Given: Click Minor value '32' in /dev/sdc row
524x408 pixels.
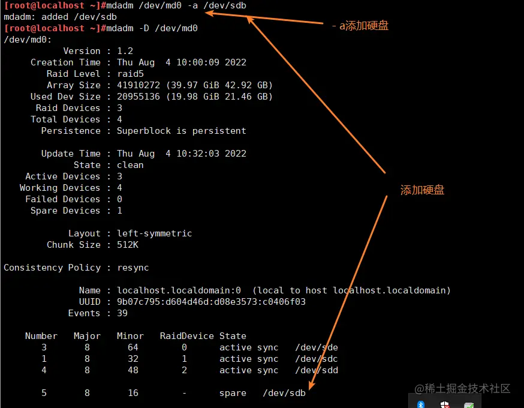Looking at the screenshot, I should coord(133,359).
